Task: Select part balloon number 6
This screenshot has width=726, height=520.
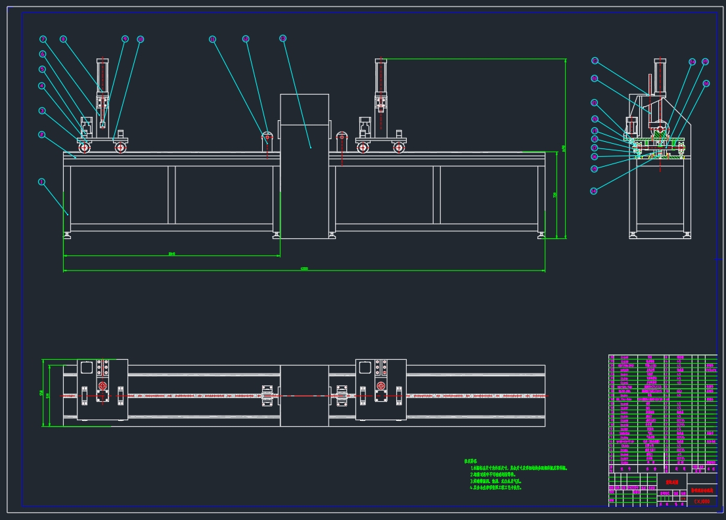Action: [x=43, y=54]
